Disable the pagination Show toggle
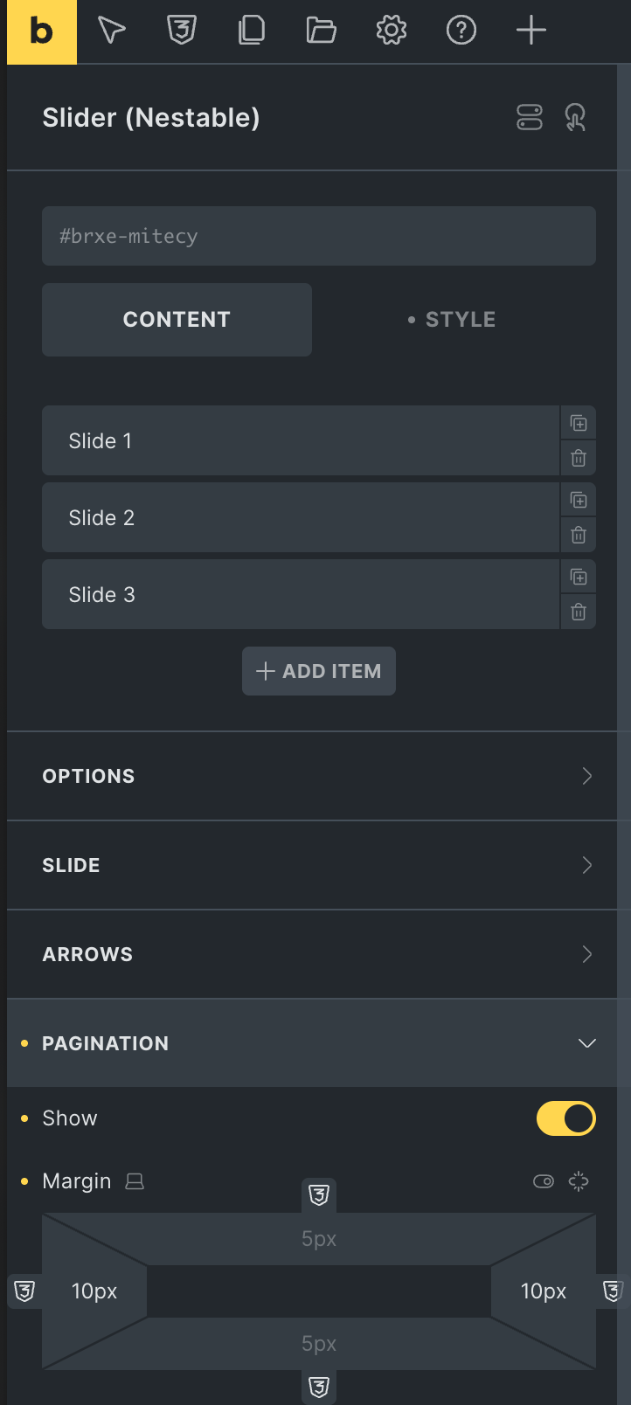This screenshot has height=1405, width=631. click(565, 1118)
